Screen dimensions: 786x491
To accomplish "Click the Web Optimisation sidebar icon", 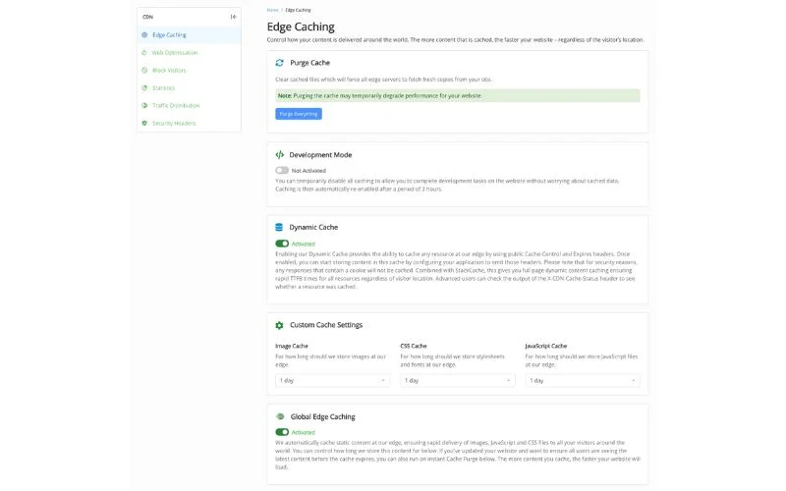I will point(144,53).
